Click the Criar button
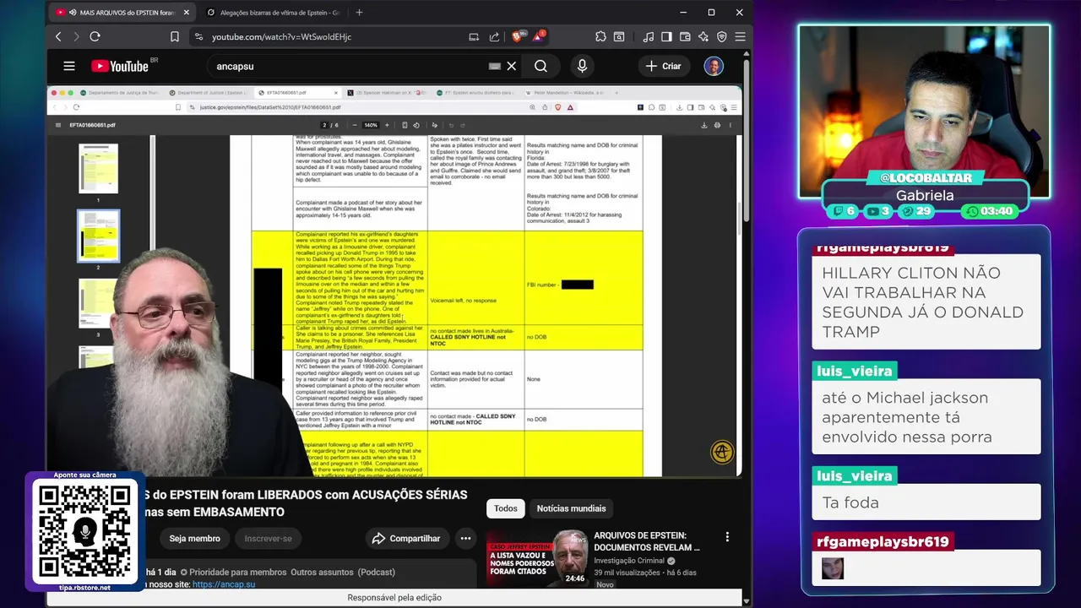This screenshot has height=608, width=1081. point(663,66)
